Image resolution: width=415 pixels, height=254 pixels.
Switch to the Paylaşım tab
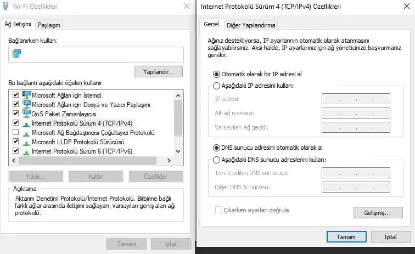point(49,25)
